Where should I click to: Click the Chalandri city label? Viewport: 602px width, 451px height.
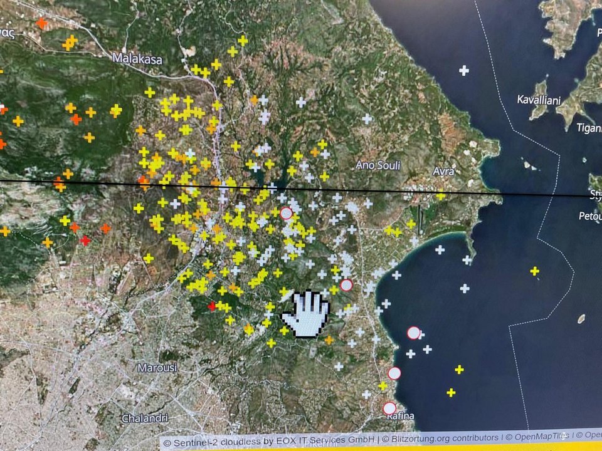click(144, 418)
